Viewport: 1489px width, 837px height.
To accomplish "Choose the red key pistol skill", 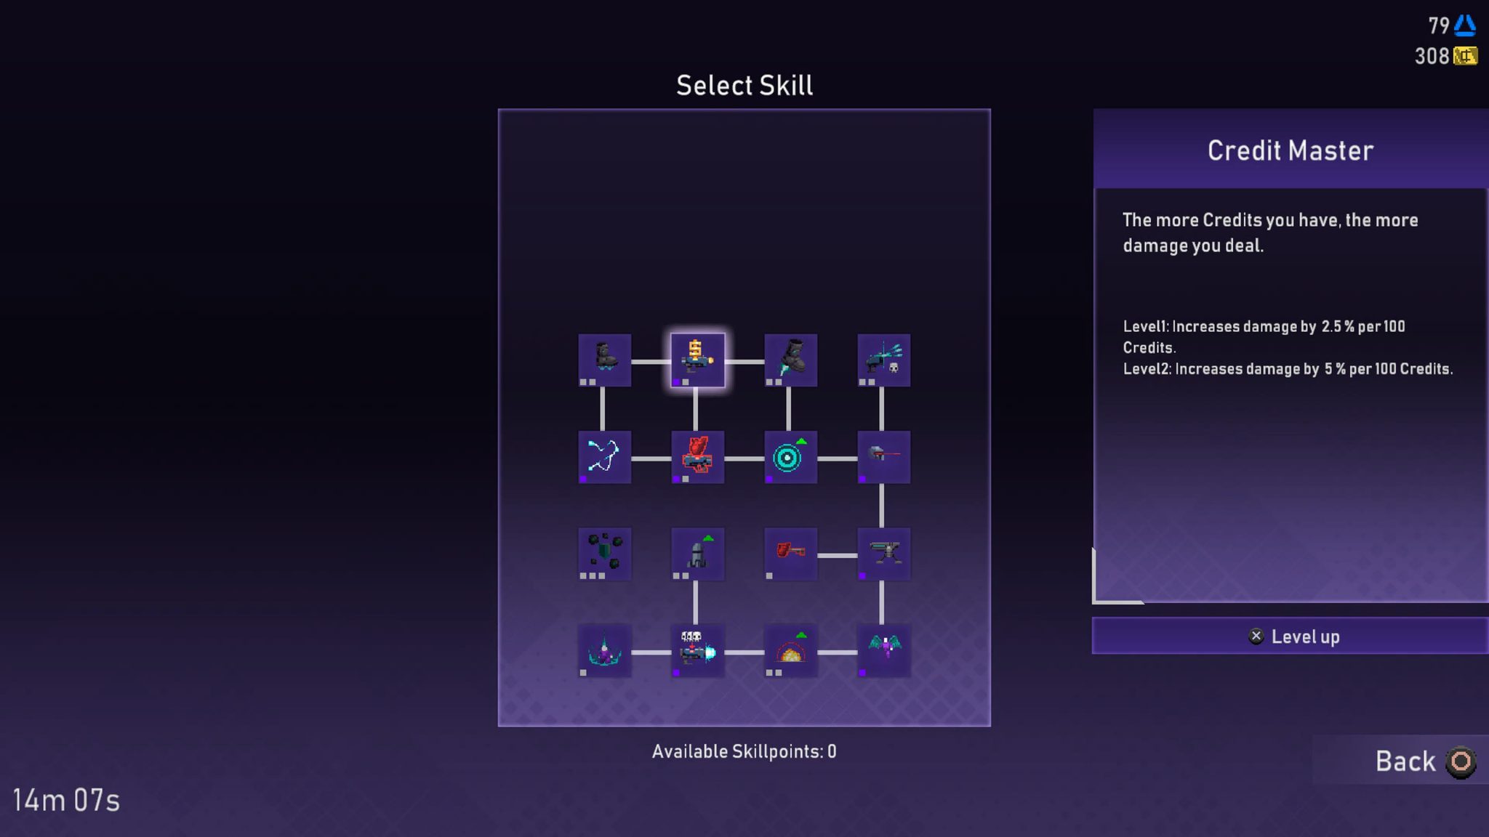I will 790,554.
